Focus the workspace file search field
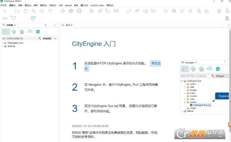Viewport: 231px width, 142px height. tap(20, 39)
